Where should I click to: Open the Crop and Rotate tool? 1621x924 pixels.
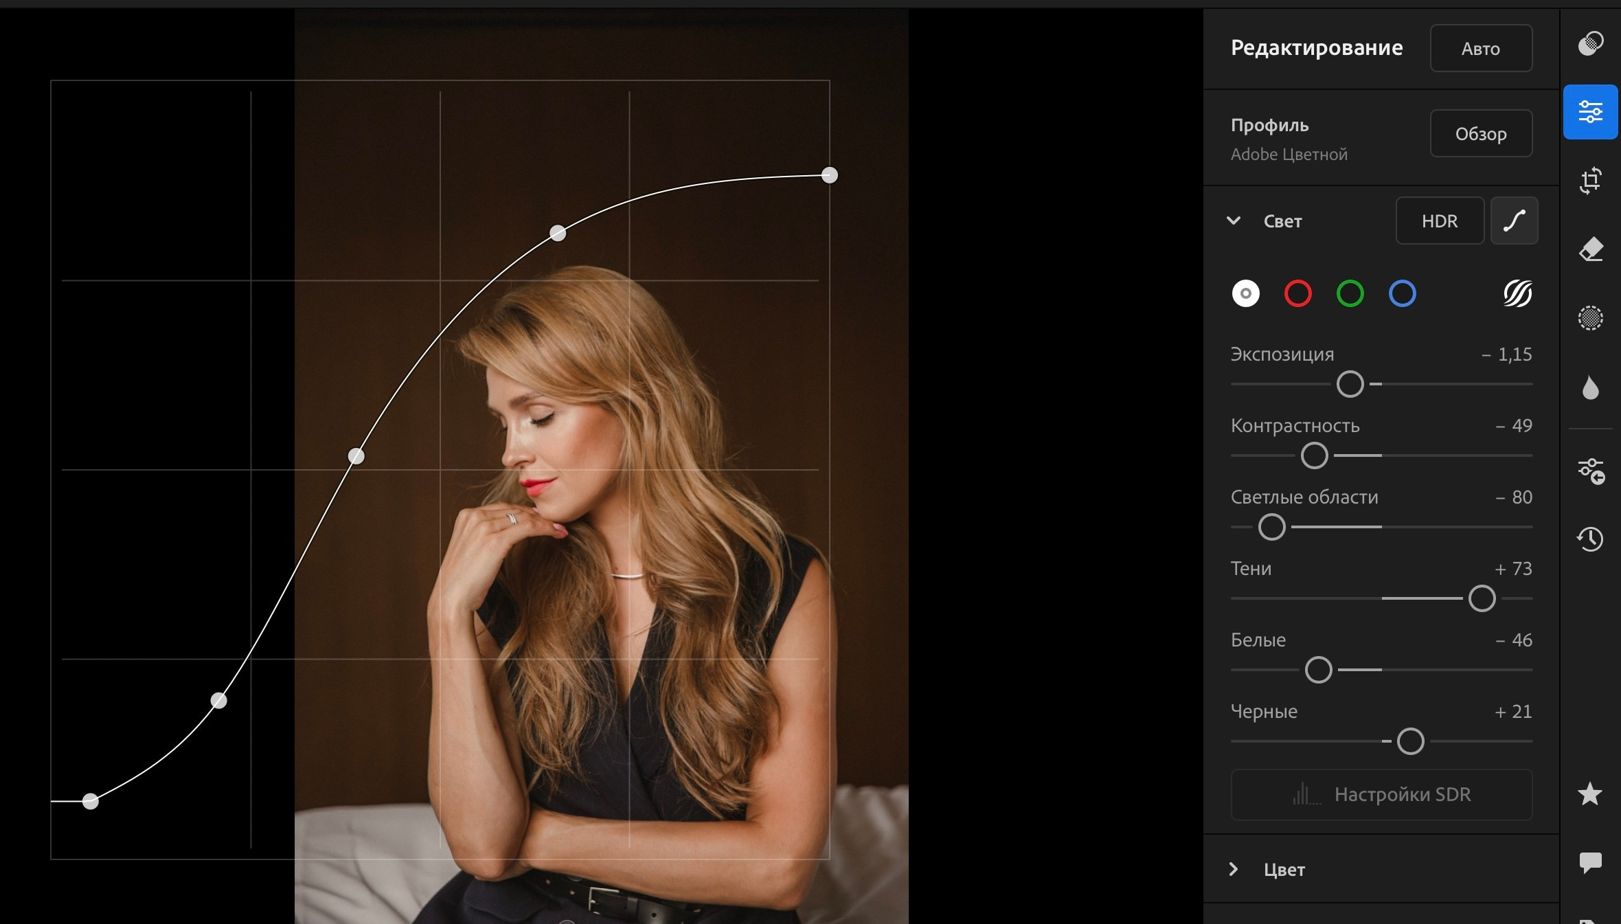pos(1590,181)
